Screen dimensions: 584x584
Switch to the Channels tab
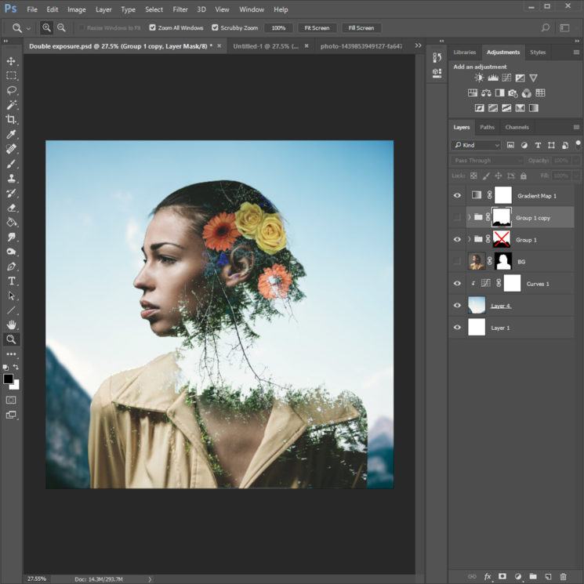(517, 127)
